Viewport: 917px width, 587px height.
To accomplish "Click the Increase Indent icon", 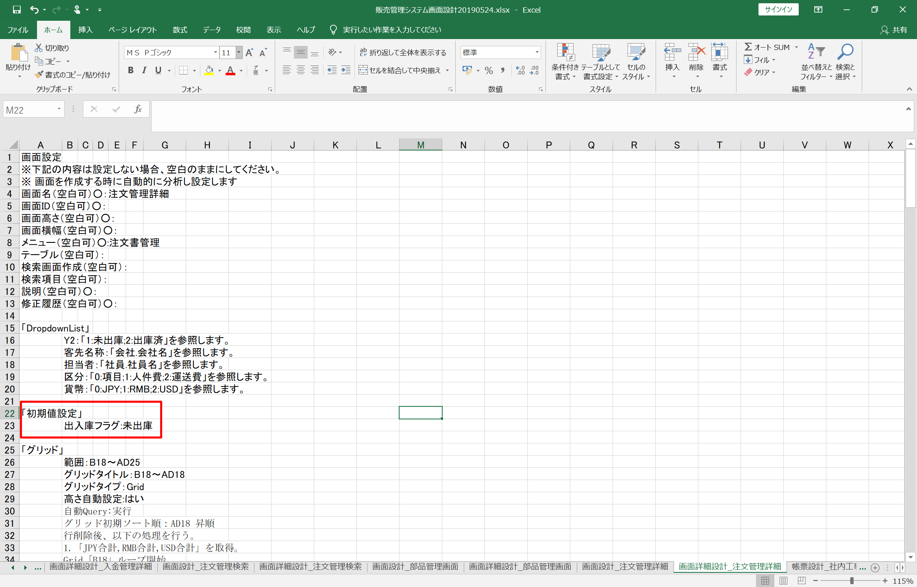I will (x=346, y=70).
